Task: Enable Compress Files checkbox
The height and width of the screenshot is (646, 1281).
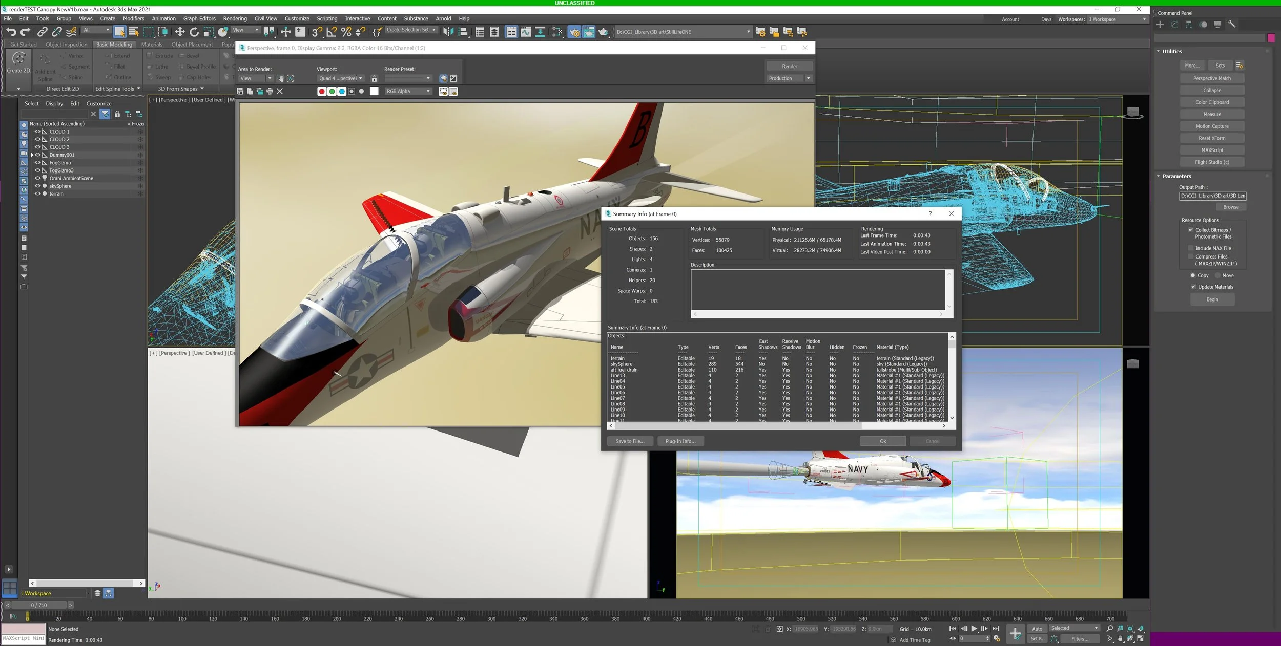Action: pos(1191,257)
